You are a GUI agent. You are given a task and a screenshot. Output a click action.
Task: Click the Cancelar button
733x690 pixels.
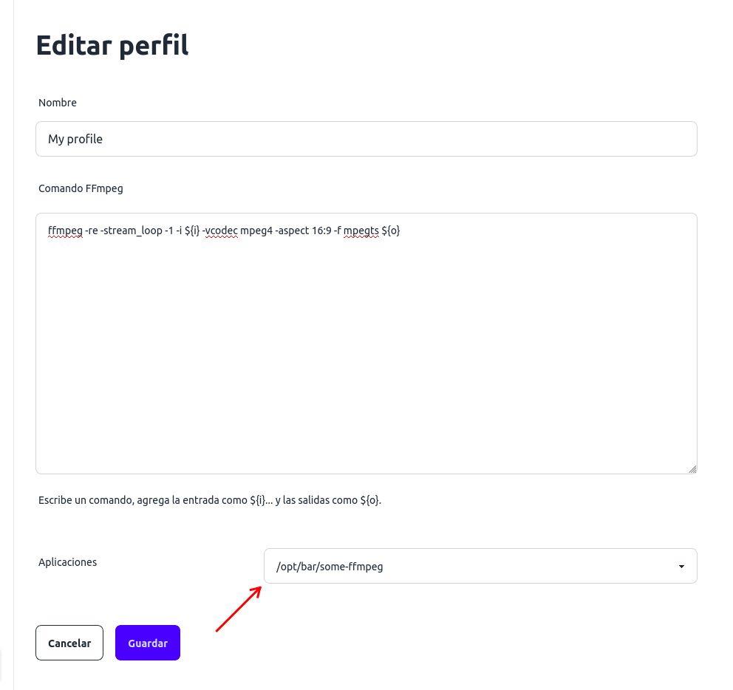pyautogui.click(x=69, y=643)
